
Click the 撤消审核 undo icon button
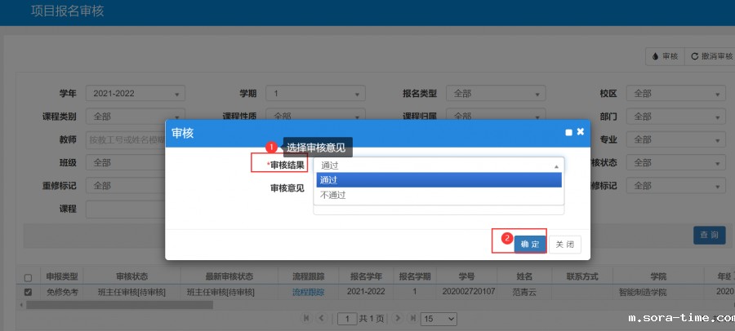point(709,56)
